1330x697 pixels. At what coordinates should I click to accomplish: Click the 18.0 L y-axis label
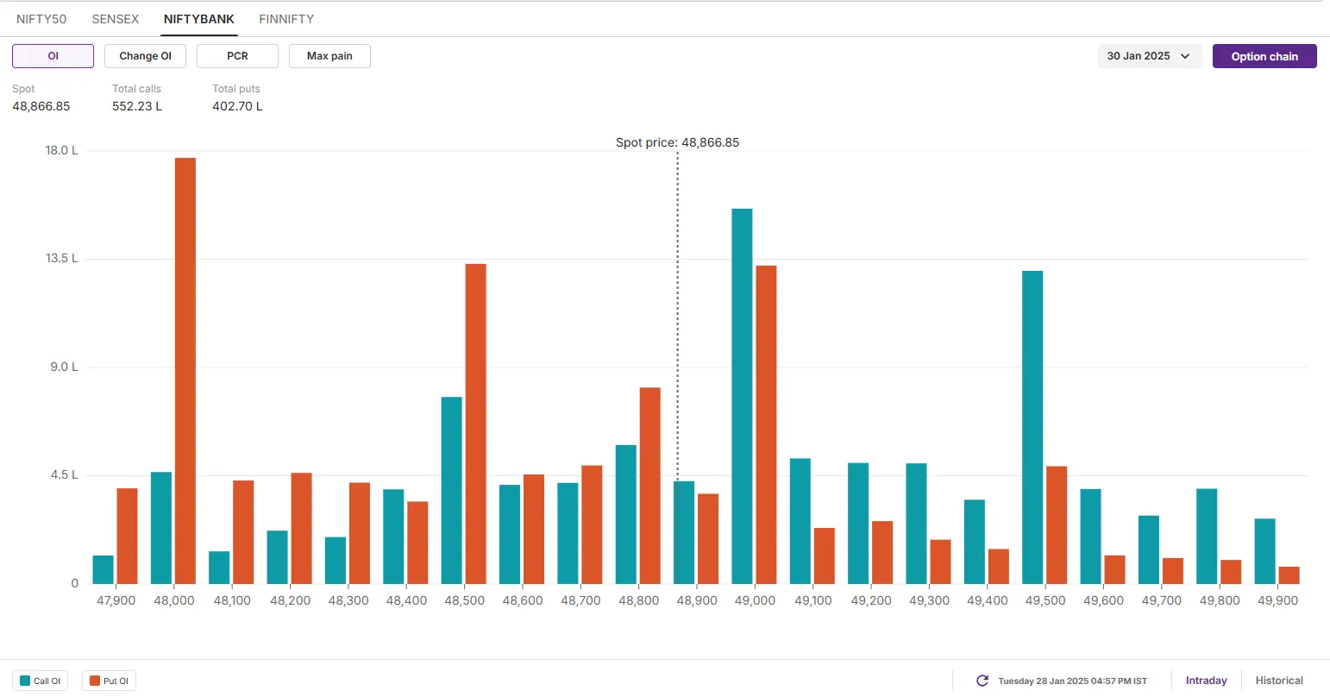click(61, 150)
